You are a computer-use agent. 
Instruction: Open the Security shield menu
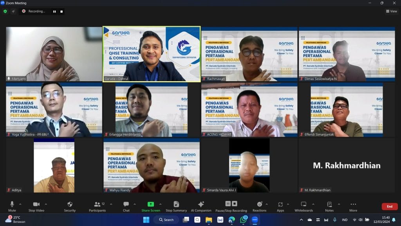(x=70, y=204)
